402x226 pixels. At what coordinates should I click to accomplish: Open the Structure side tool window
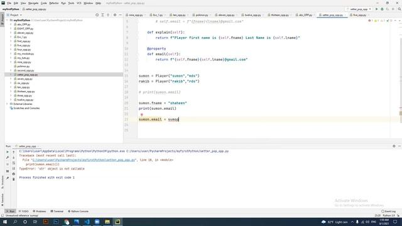(x=3, y=183)
